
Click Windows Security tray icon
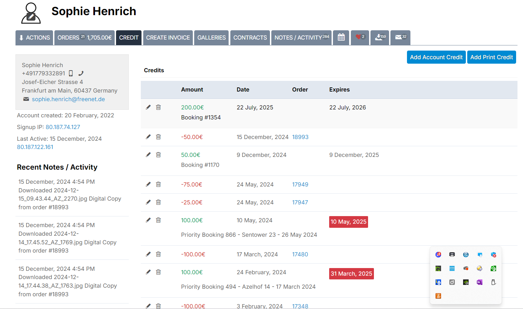click(x=493, y=255)
